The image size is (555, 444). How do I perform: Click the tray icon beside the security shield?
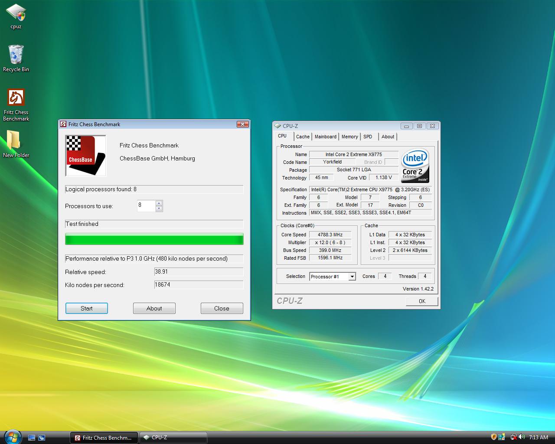tap(502, 437)
